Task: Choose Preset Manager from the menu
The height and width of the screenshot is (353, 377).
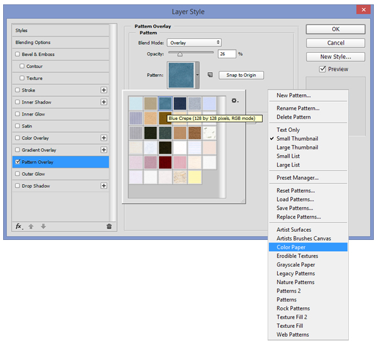Action: point(297,178)
